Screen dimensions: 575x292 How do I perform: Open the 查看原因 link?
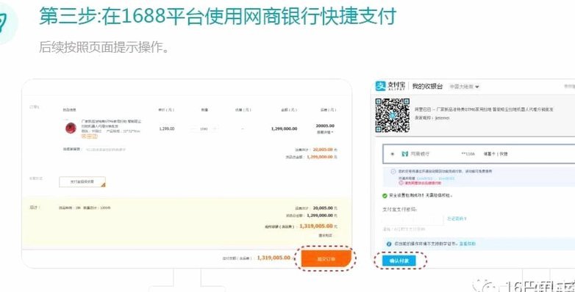pos(467,244)
